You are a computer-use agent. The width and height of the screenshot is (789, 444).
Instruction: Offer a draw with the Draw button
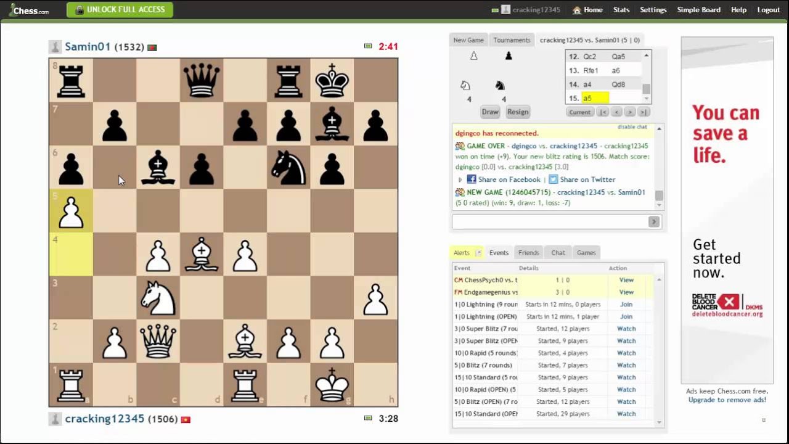[490, 112]
